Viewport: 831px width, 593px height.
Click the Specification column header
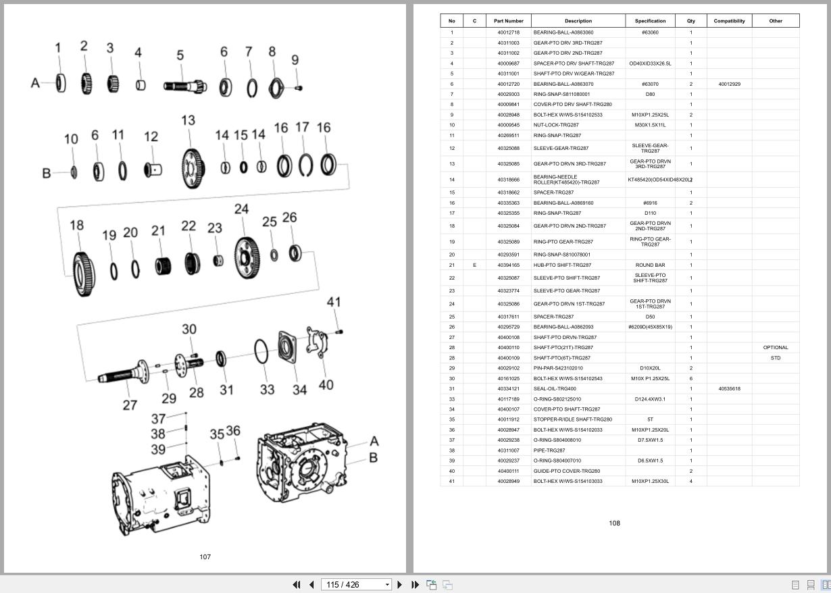coord(650,21)
